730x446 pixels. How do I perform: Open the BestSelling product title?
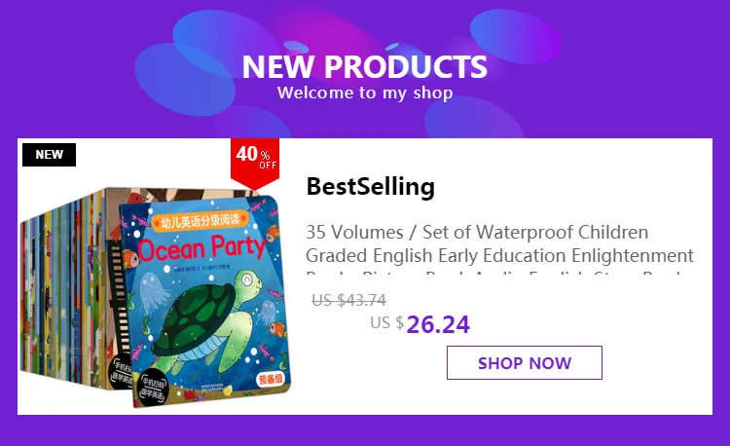click(371, 187)
